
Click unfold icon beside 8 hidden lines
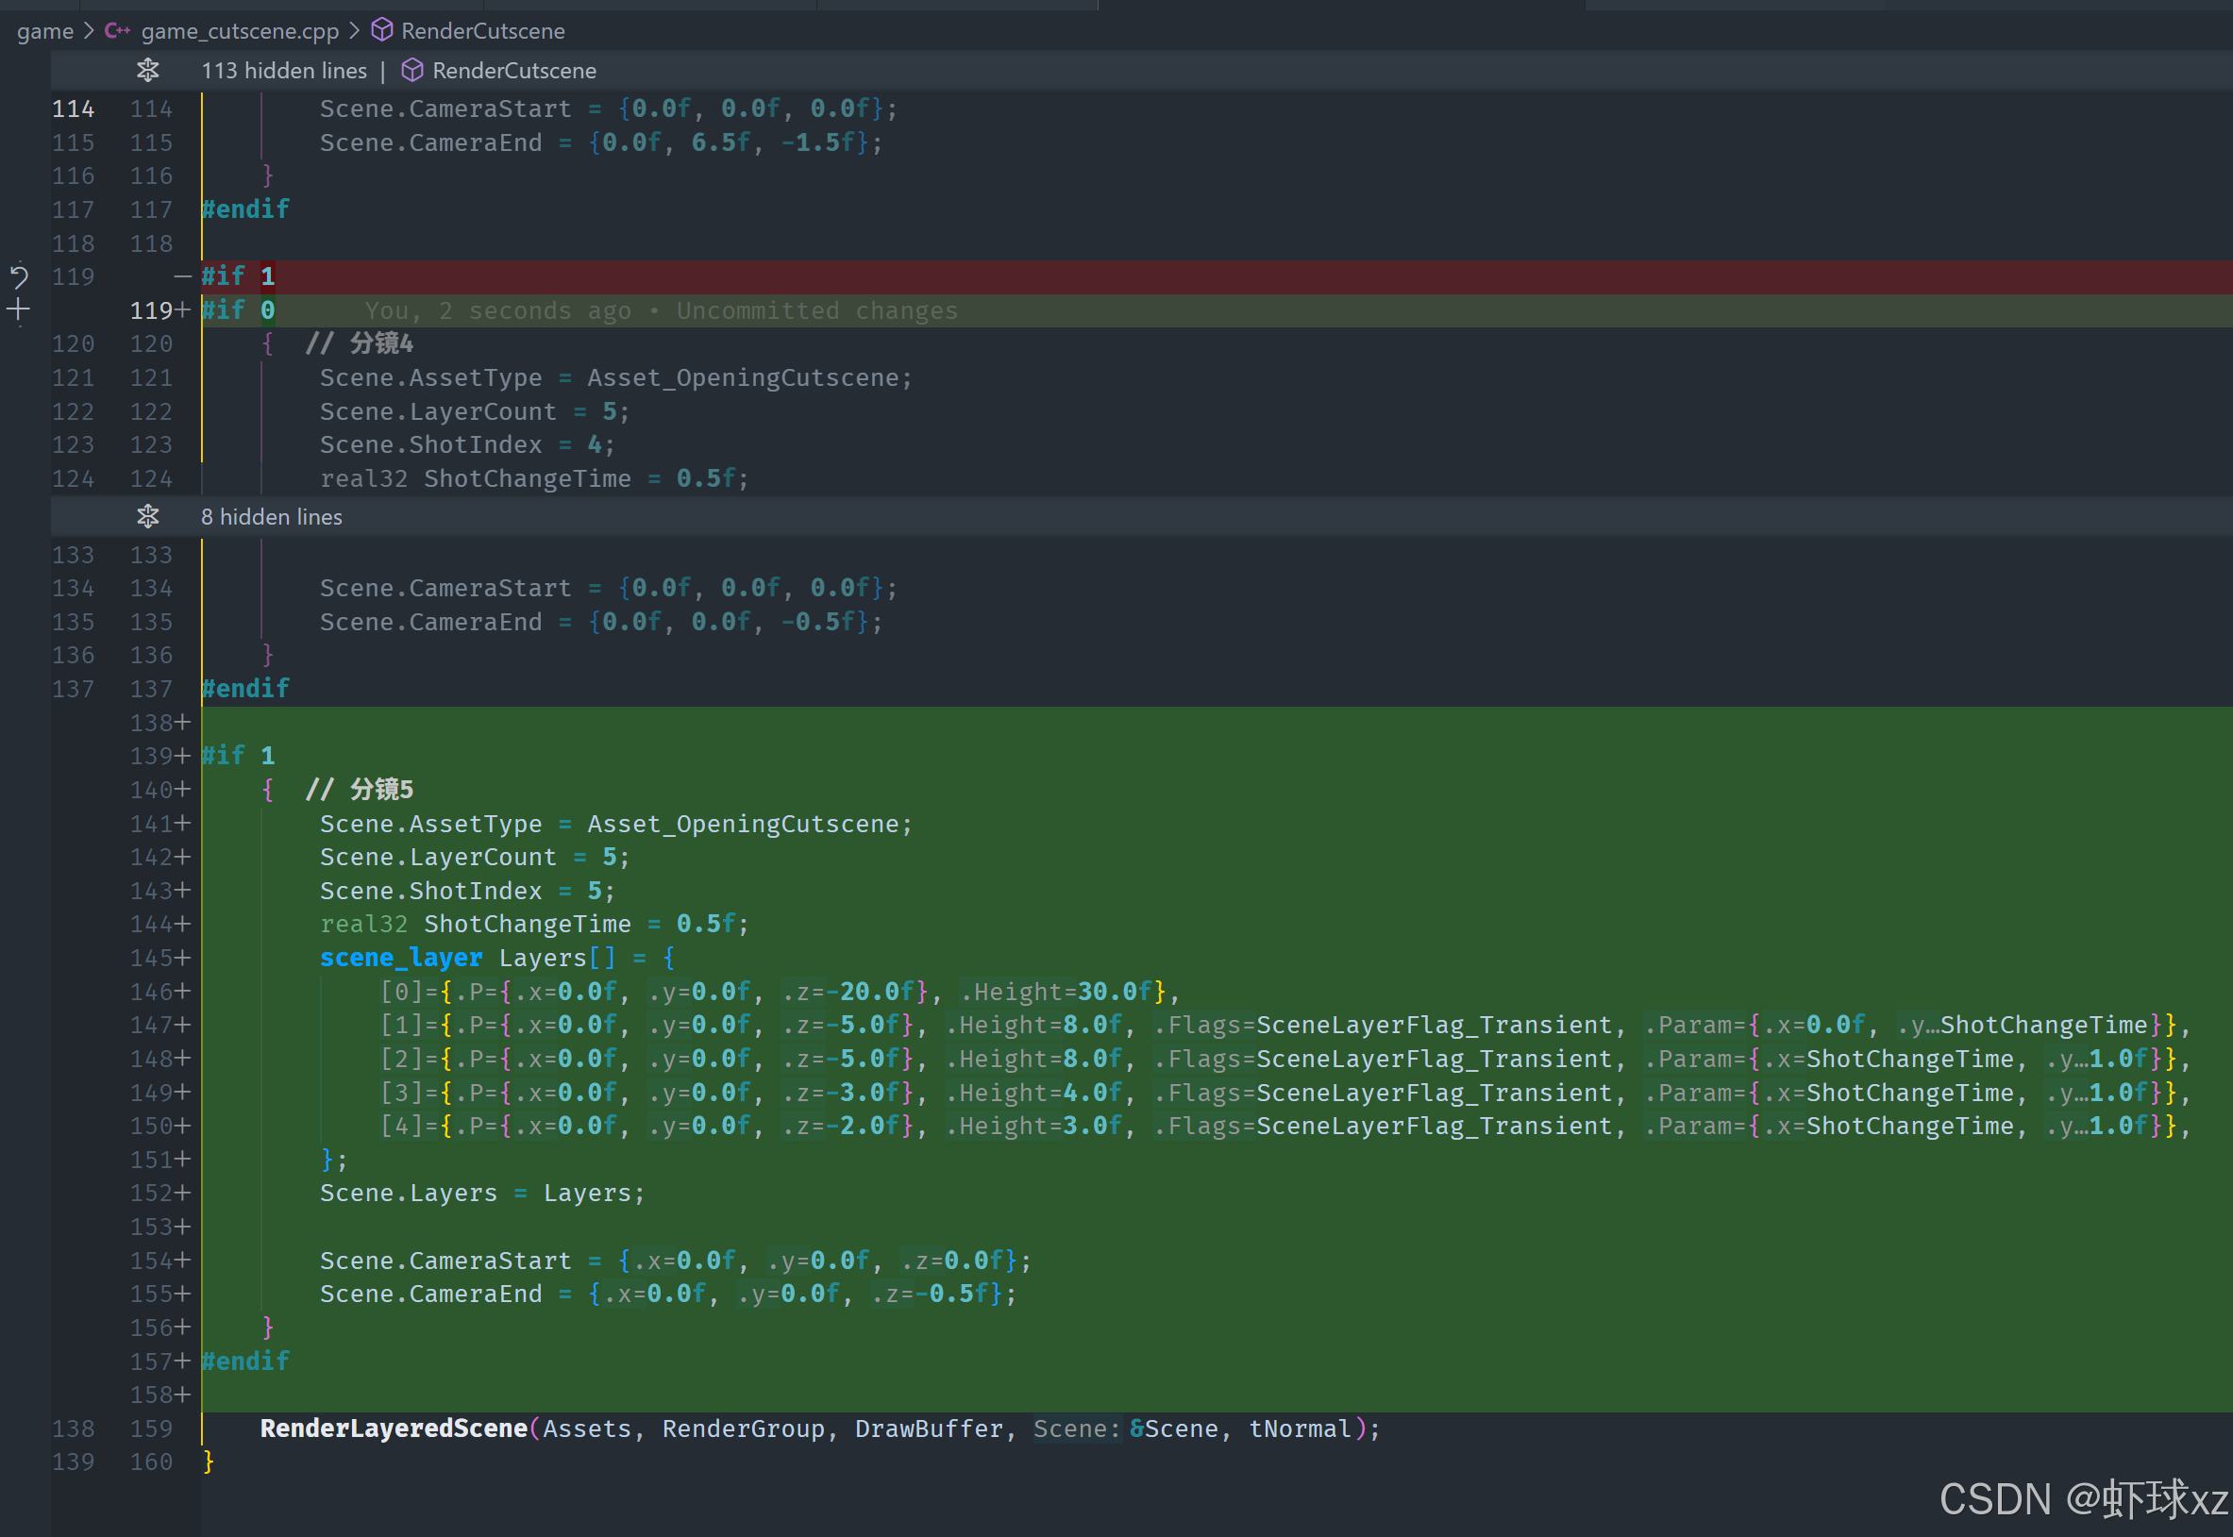click(x=147, y=517)
